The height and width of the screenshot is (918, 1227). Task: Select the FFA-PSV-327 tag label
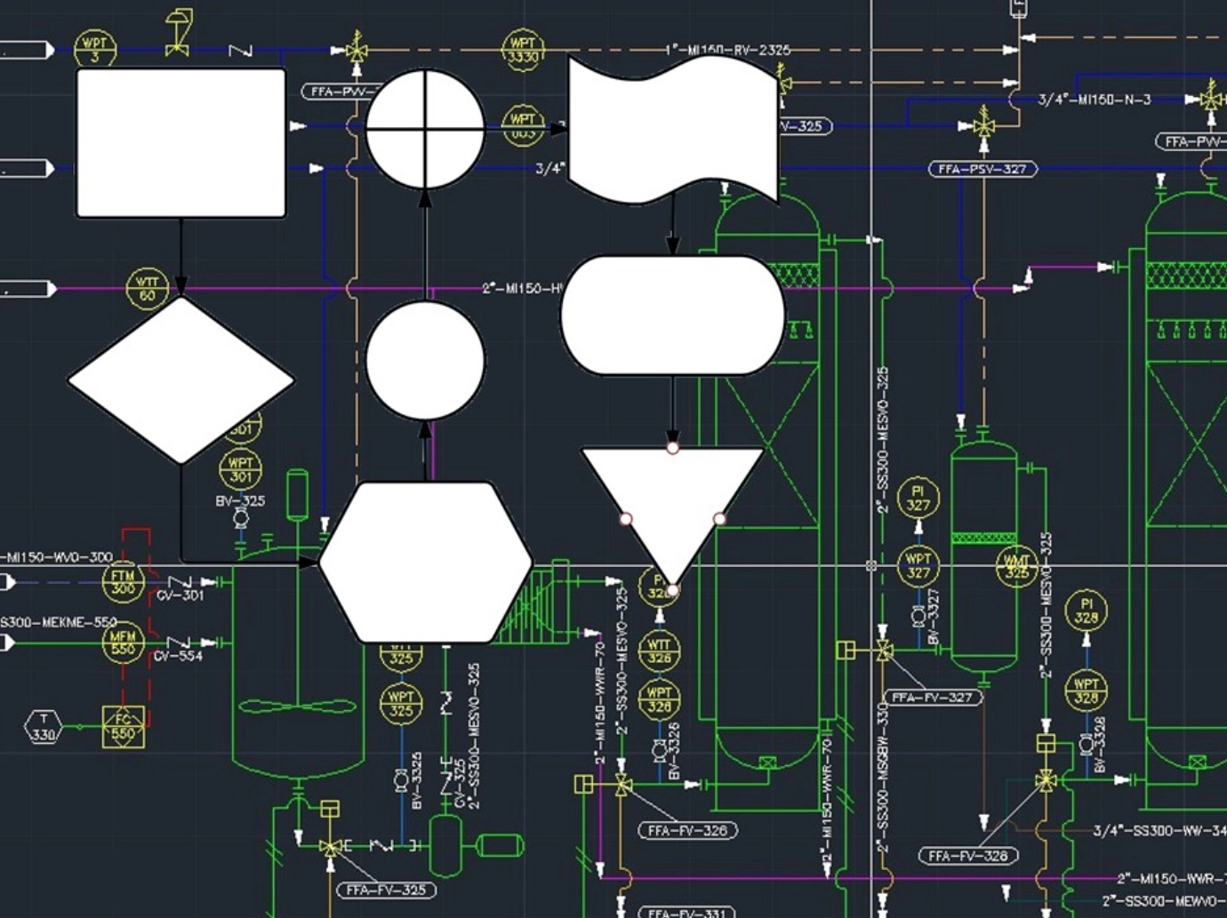pyautogui.click(x=982, y=169)
